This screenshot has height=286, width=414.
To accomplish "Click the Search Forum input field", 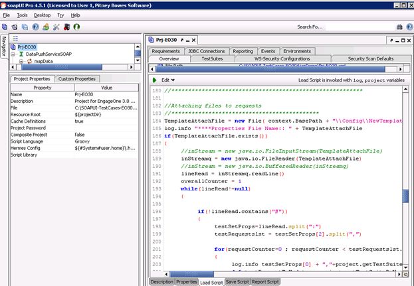I will pos(360,27).
